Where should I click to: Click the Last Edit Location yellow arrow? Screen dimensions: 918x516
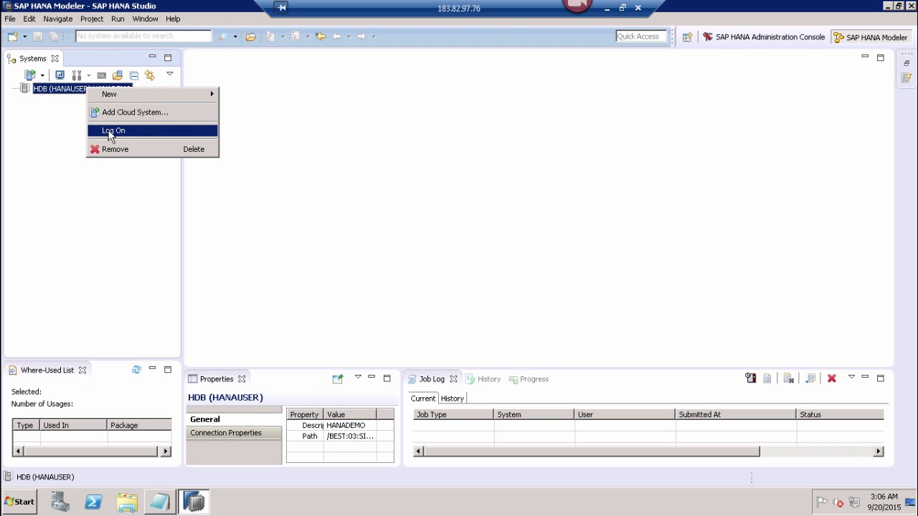pyautogui.click(x=321, y=37)
